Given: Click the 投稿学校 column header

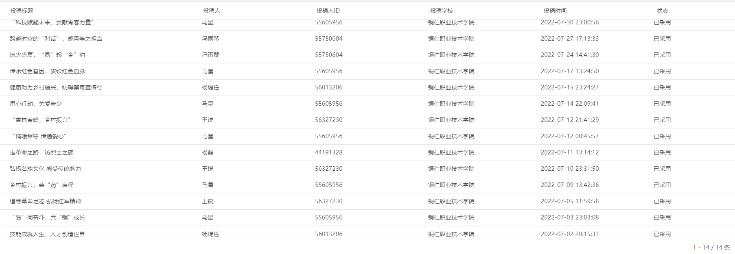Looking at the screenshot, I should (442, 11).
